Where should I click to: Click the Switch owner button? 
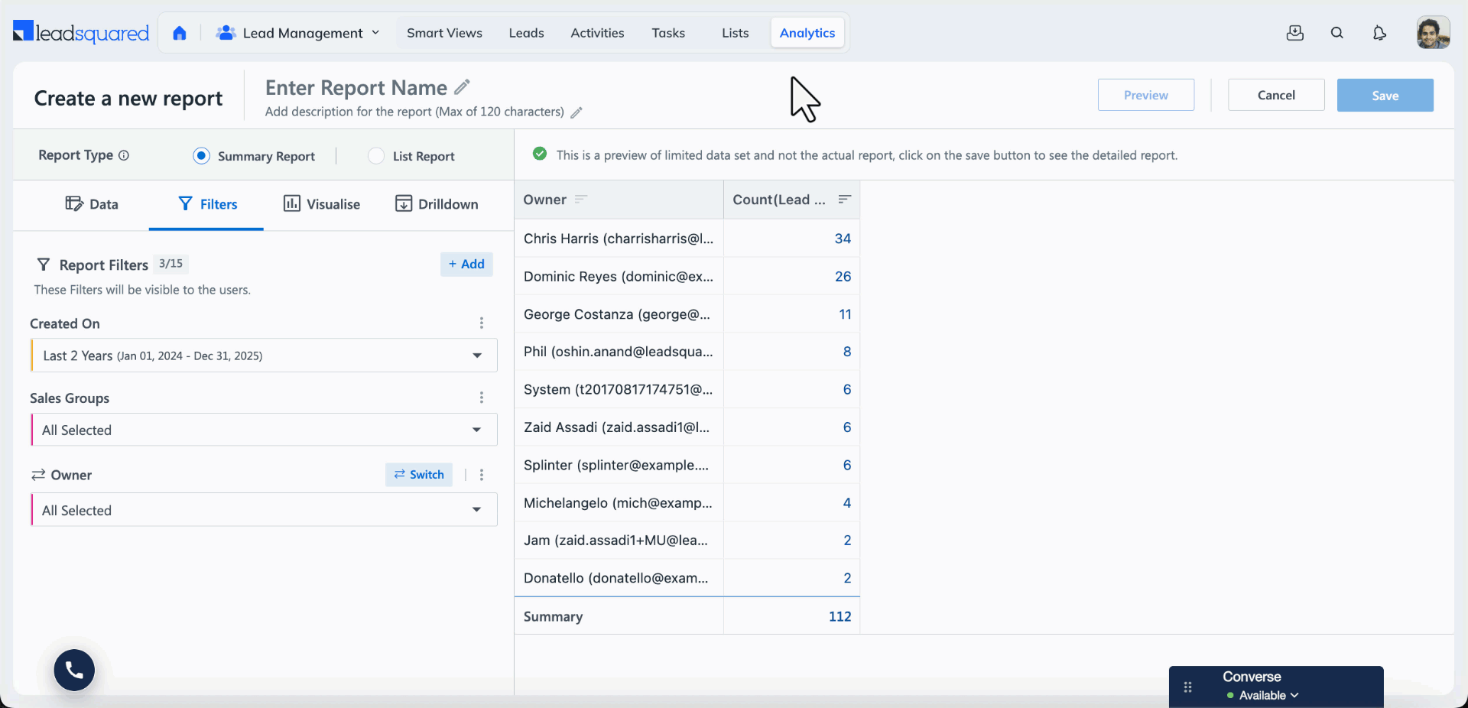pos(419,475)
